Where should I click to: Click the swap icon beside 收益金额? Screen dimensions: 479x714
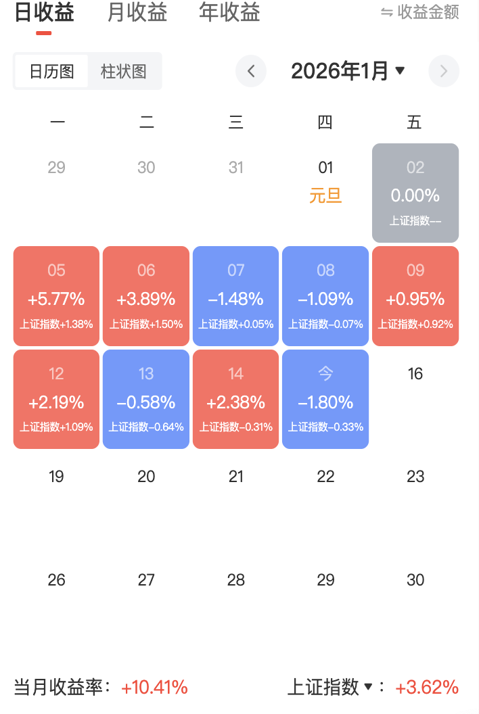[387, 12]
